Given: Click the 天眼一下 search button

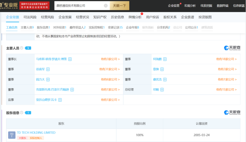Looking at the screenshot, I should [x=119, y=6].
